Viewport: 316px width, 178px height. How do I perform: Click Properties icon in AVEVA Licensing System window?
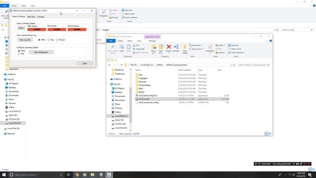point(210,47)
